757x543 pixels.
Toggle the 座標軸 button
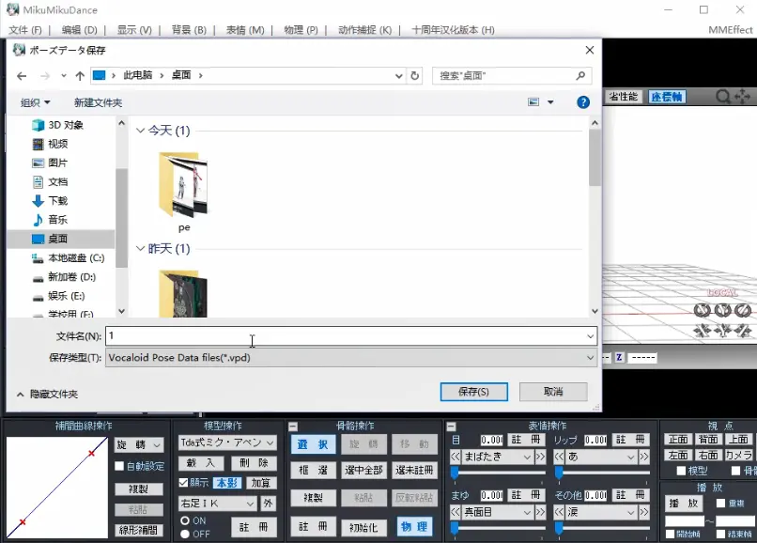pyautogui.click(x=667, y=97)
